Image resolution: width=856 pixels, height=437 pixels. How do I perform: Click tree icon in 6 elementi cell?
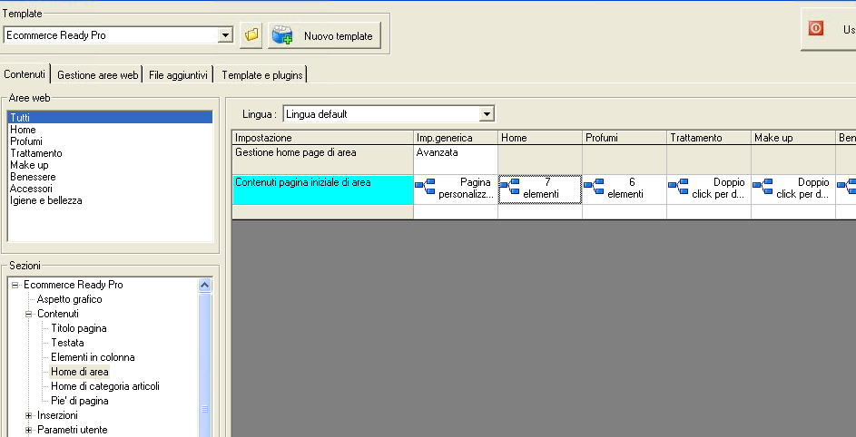click(594, 186)
